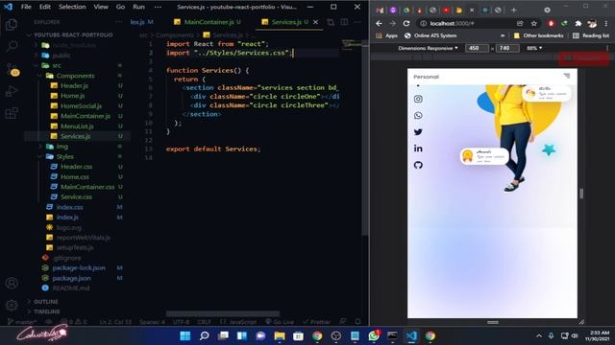The width and height of the screenshot is (615, 345).
Task: Open the Source Control view in activity bar
Action: tap(12, 69)
